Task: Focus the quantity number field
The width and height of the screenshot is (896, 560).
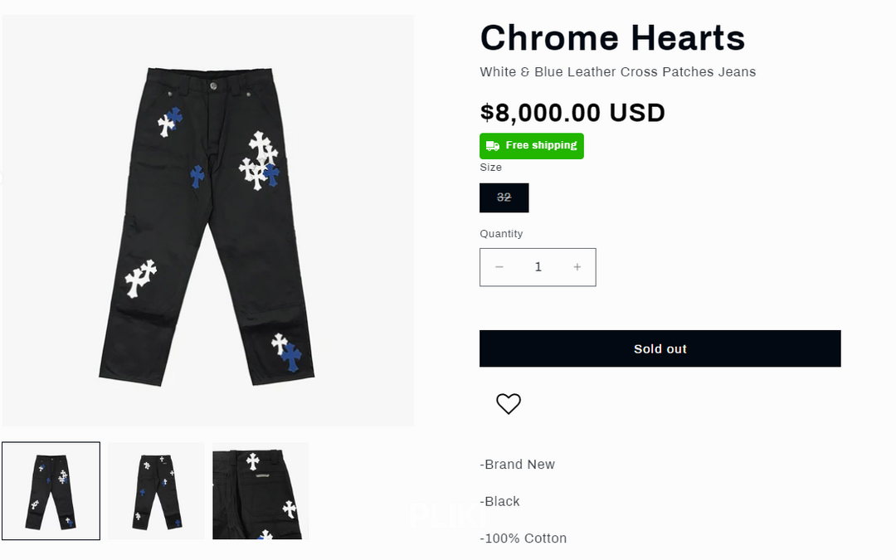Action: tap(538, 267)
